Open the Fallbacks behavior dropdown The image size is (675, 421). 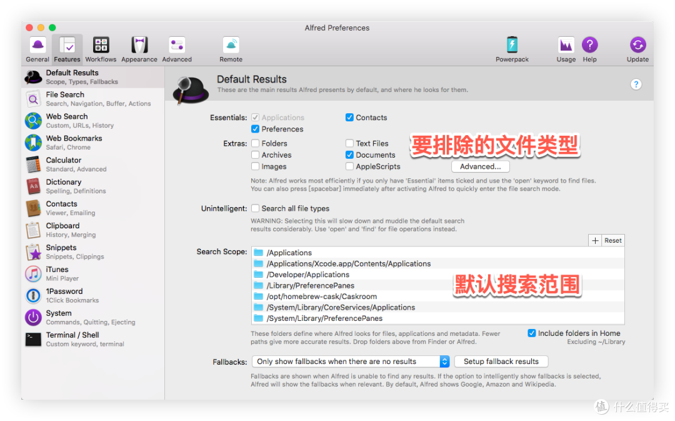click(351, 362)
